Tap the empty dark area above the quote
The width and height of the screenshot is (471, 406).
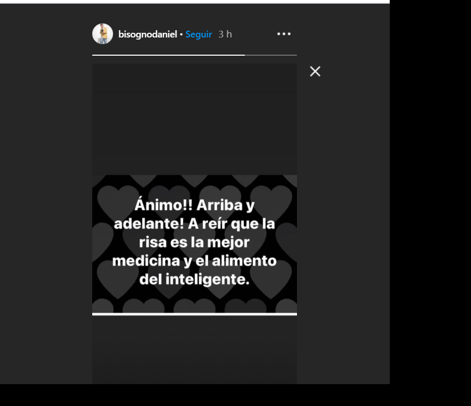[194, 119]
